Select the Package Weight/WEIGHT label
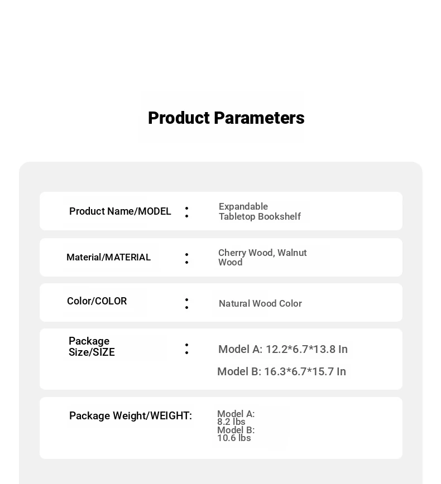This screenshot has height=484, width=441. [x=131, y=416]
